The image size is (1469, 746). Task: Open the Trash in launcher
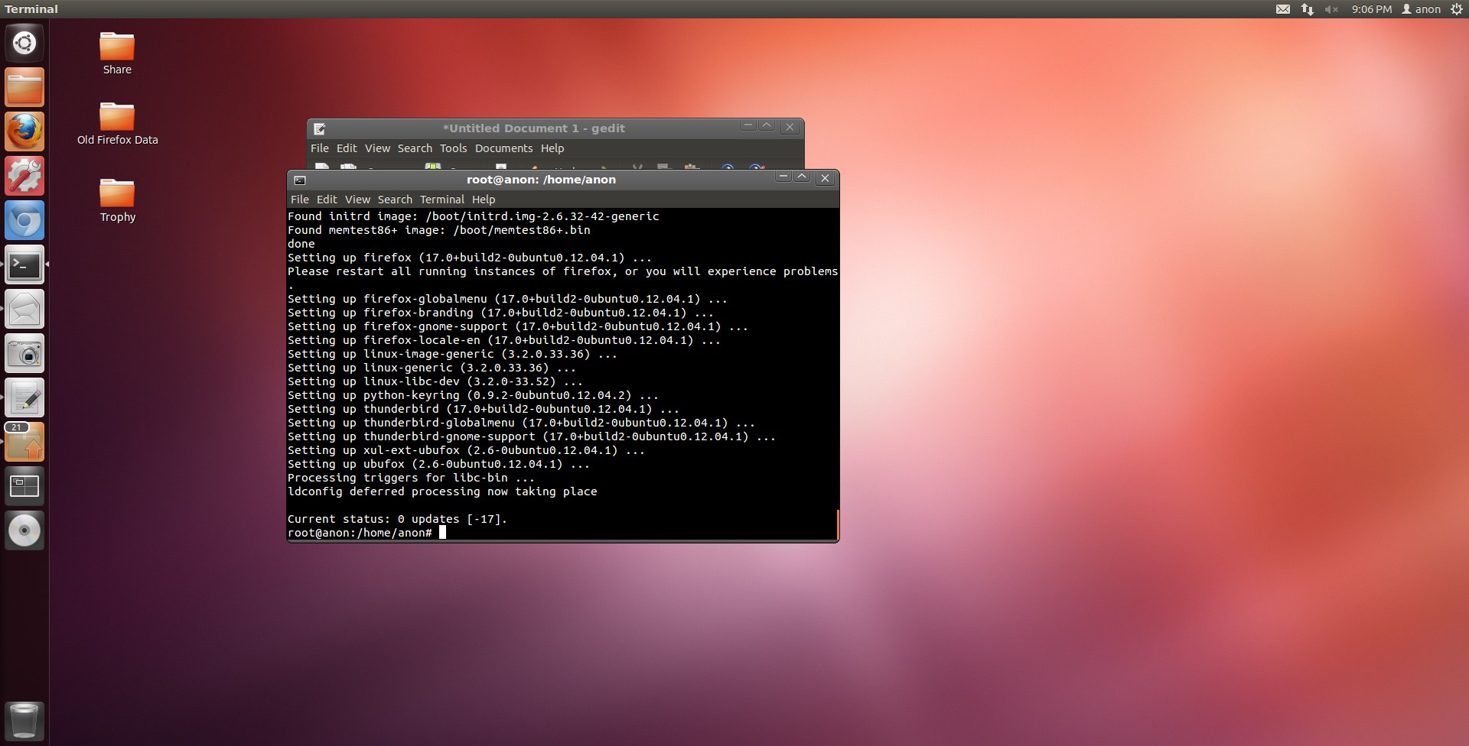[x=24, y=720]
